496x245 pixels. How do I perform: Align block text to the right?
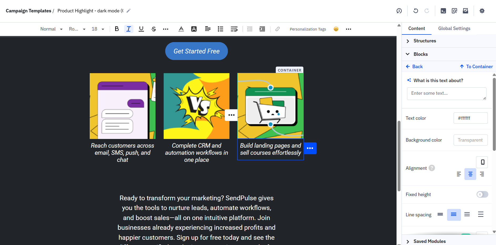coord(482,174)
